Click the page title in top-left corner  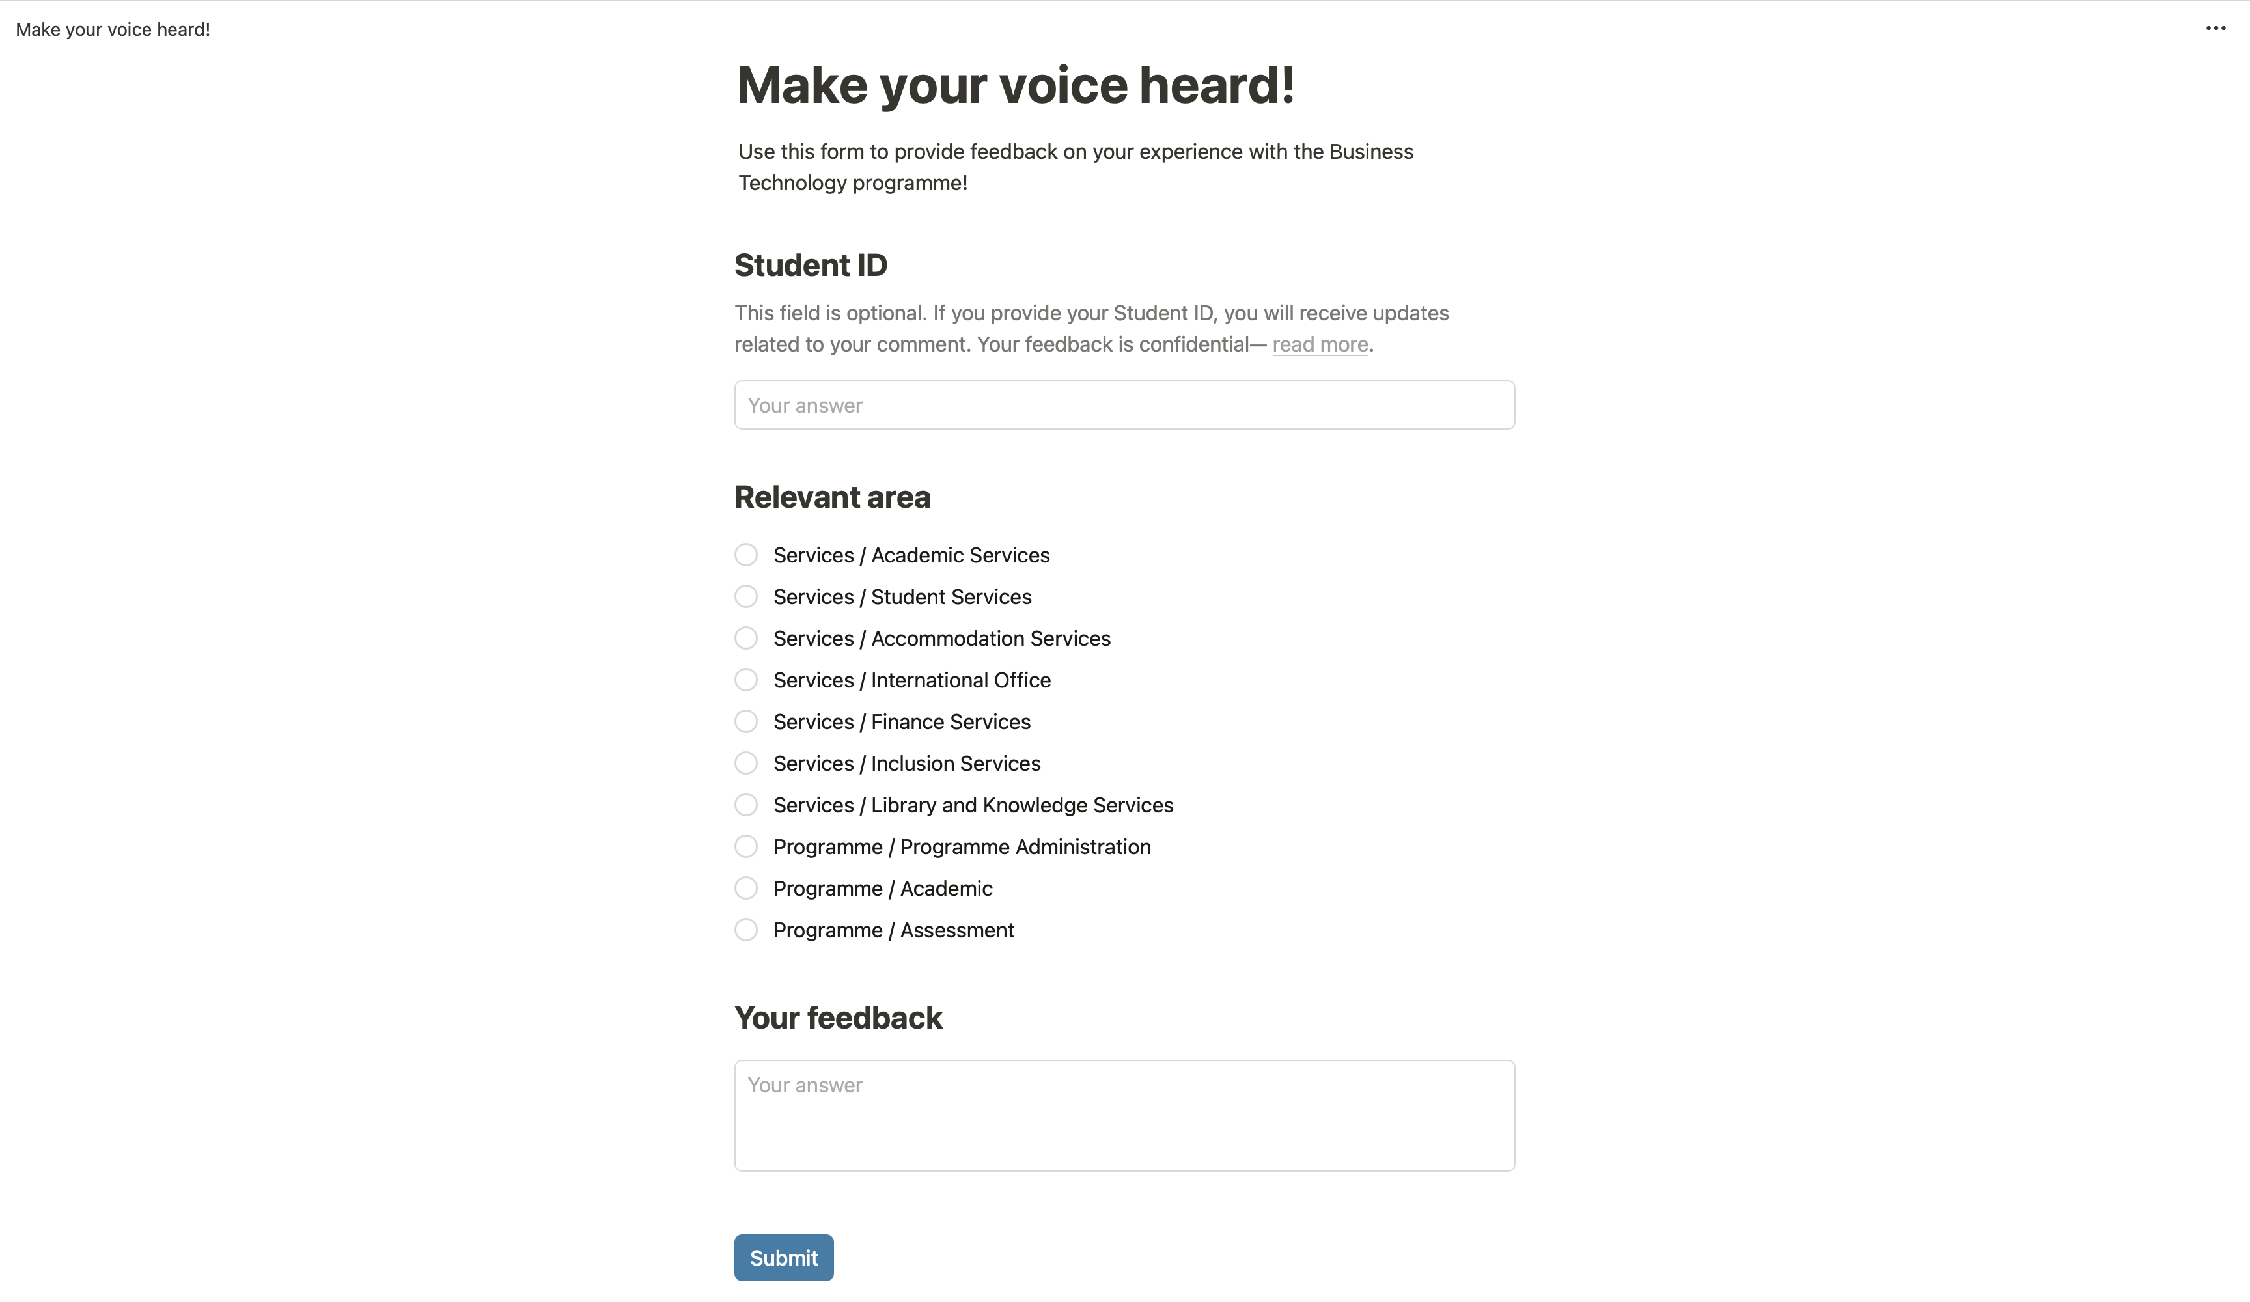click(113, 29)
